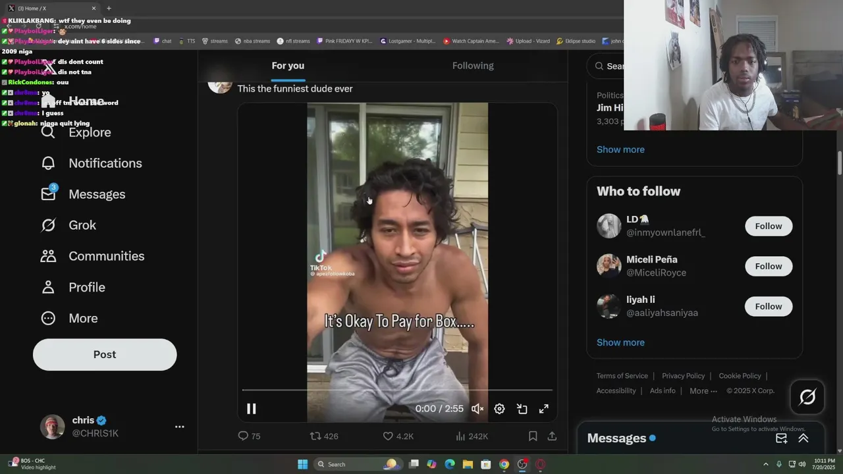
Task: Open the floating Grok button
Action: [807, 397]
